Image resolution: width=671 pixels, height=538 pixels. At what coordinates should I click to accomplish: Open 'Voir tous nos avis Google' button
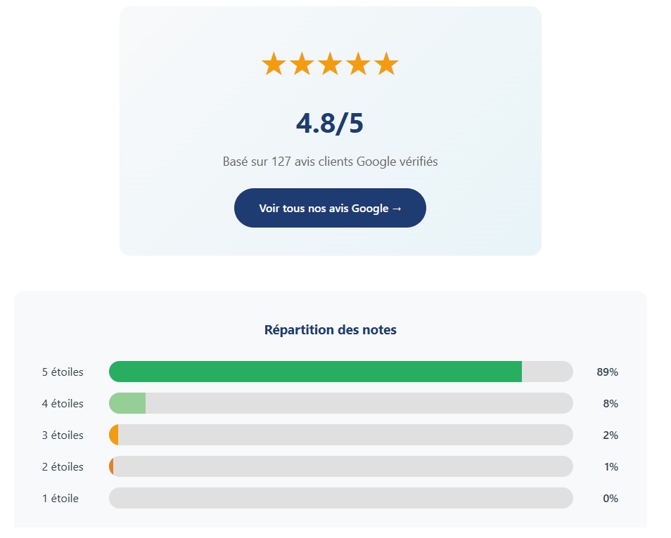[330, 208]
